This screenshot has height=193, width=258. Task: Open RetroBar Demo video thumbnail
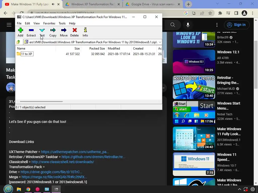pyautogui.click(x=194, y=87)
